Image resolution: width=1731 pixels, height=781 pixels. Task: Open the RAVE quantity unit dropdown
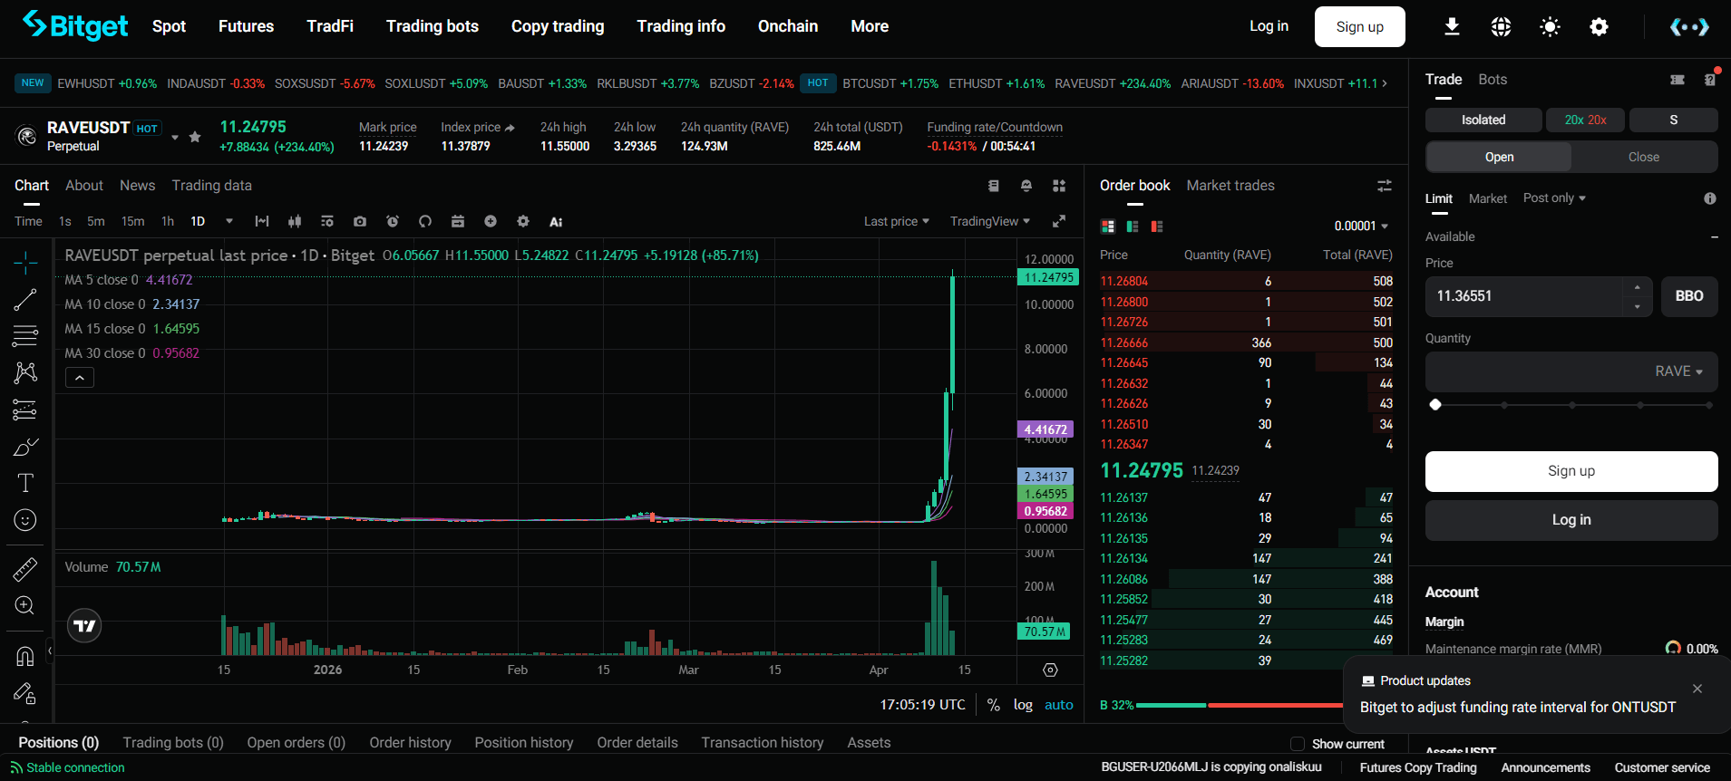point(1678,371)
